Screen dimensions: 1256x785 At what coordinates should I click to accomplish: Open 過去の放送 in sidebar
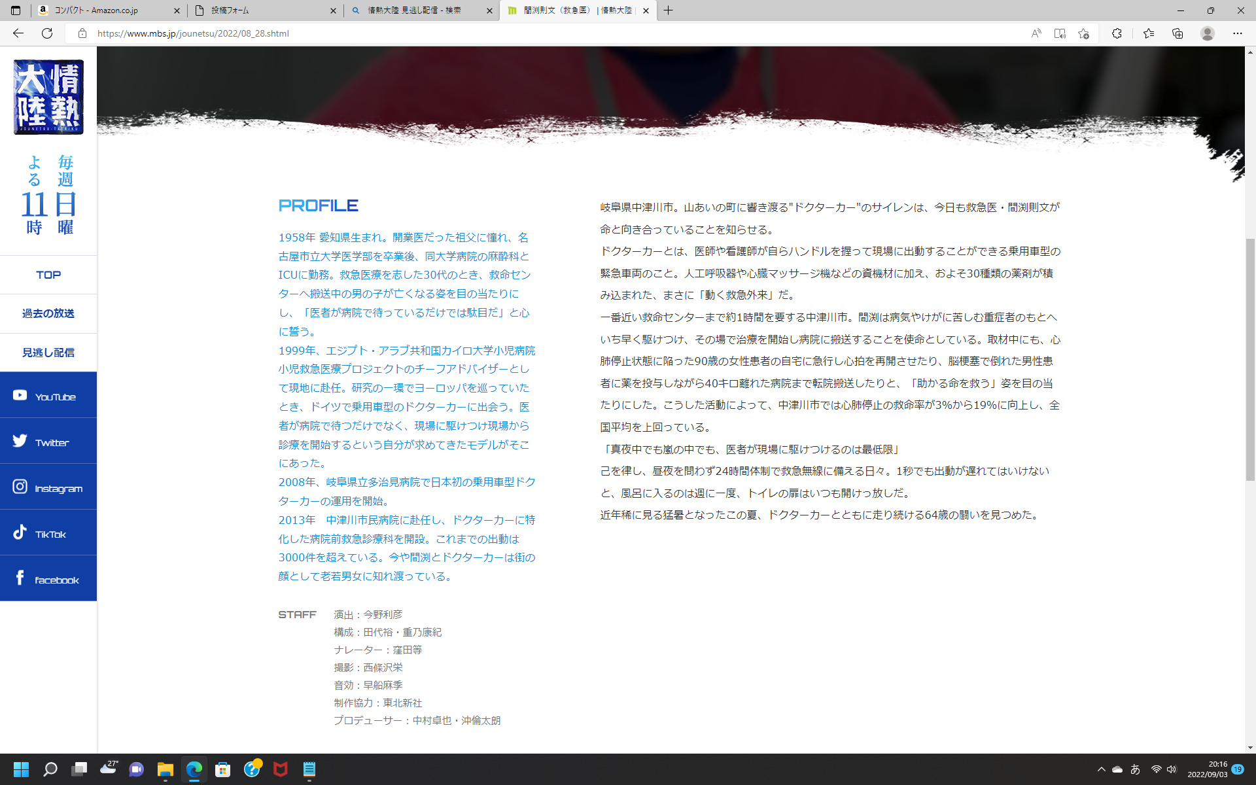pyautogui.click(x=48, y=313)
